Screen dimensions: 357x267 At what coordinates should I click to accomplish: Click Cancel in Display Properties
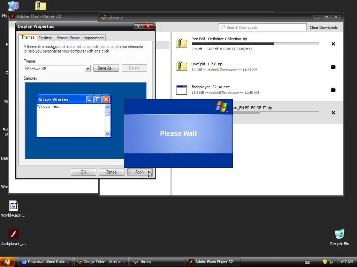tap(112, 172)
